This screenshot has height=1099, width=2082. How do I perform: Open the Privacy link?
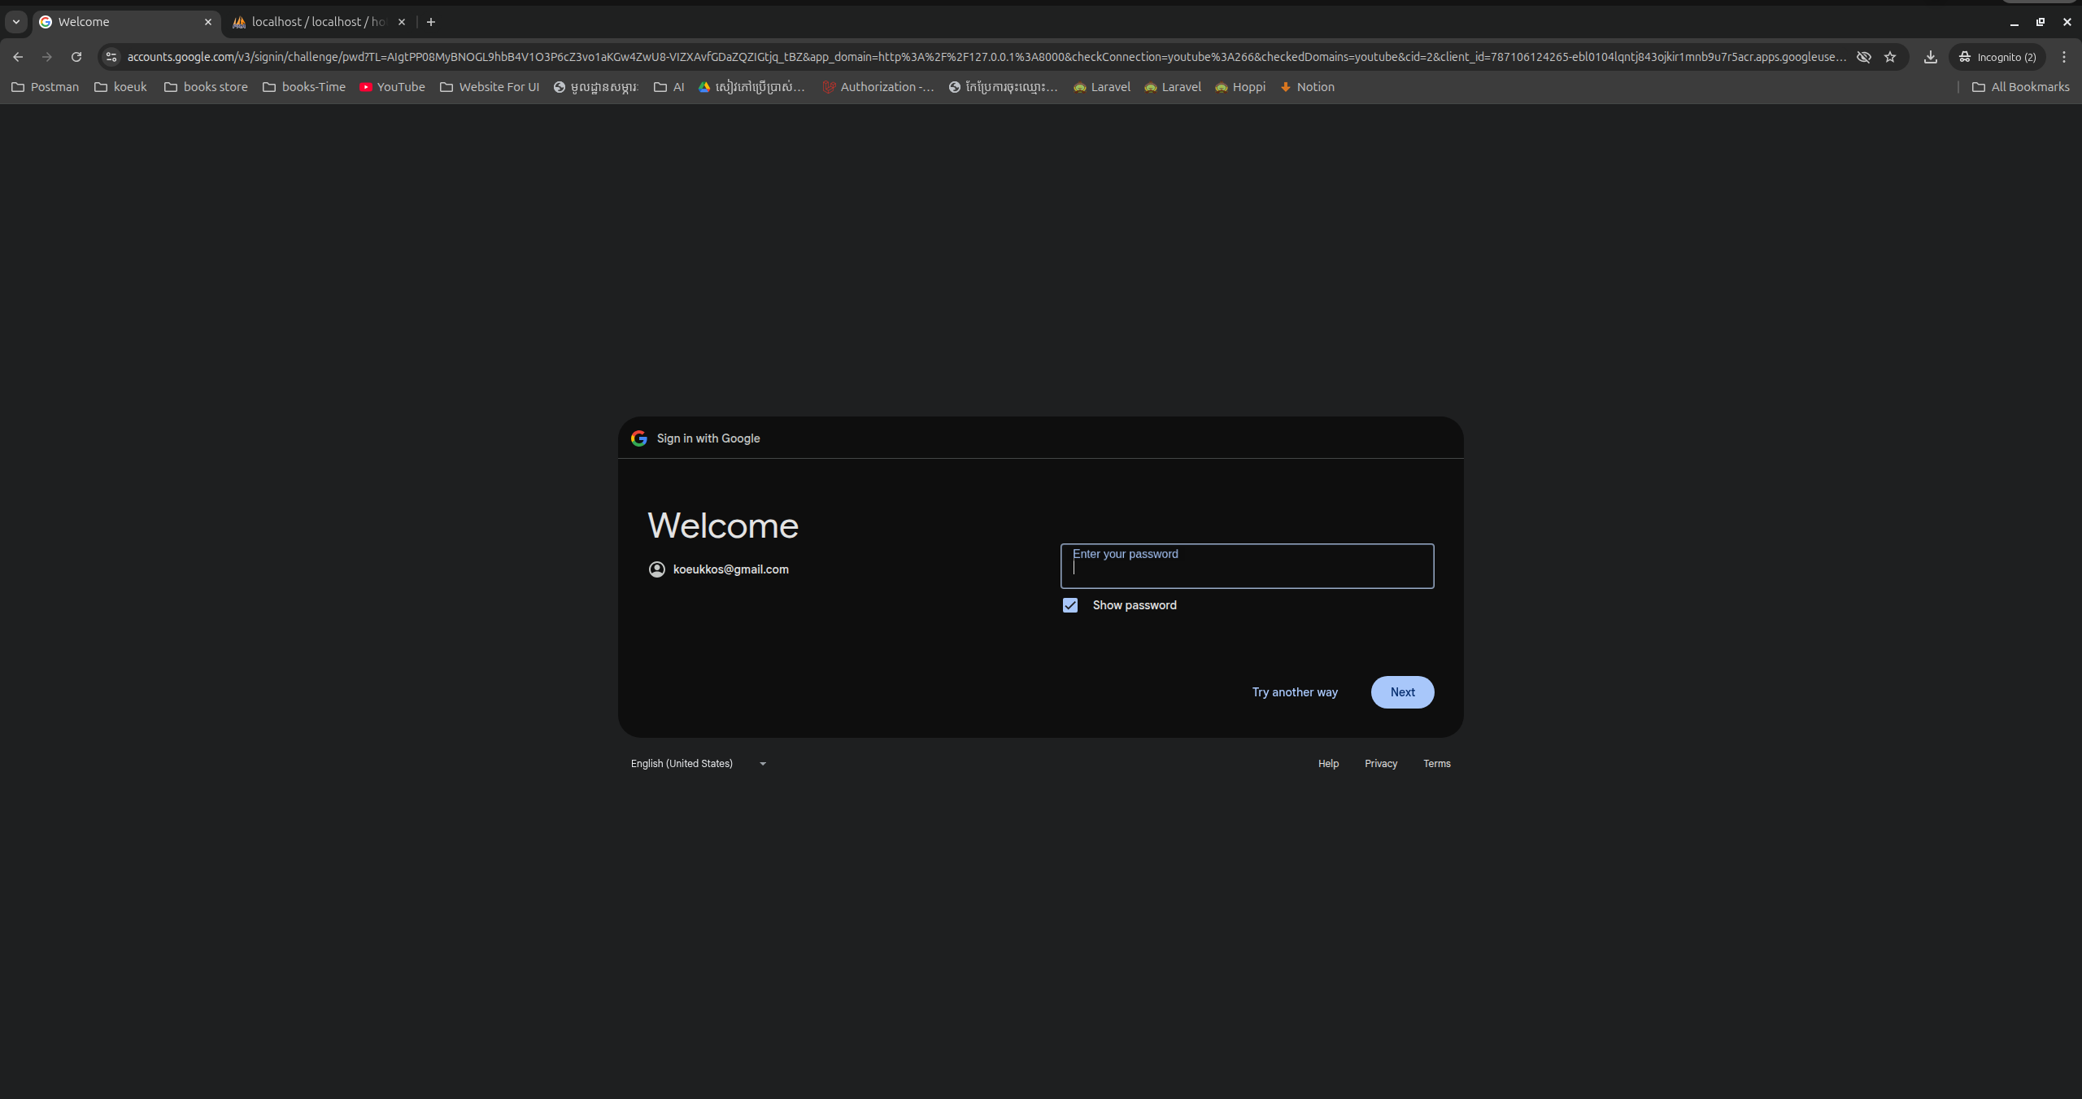click(x=1381, y=764)
